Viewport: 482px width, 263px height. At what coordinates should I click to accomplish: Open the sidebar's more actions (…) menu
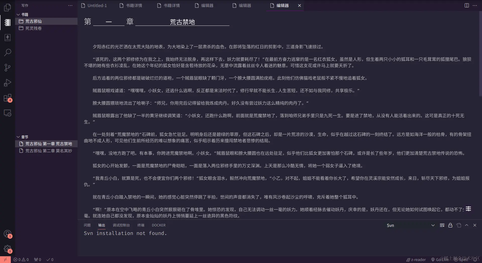[70, 6]
